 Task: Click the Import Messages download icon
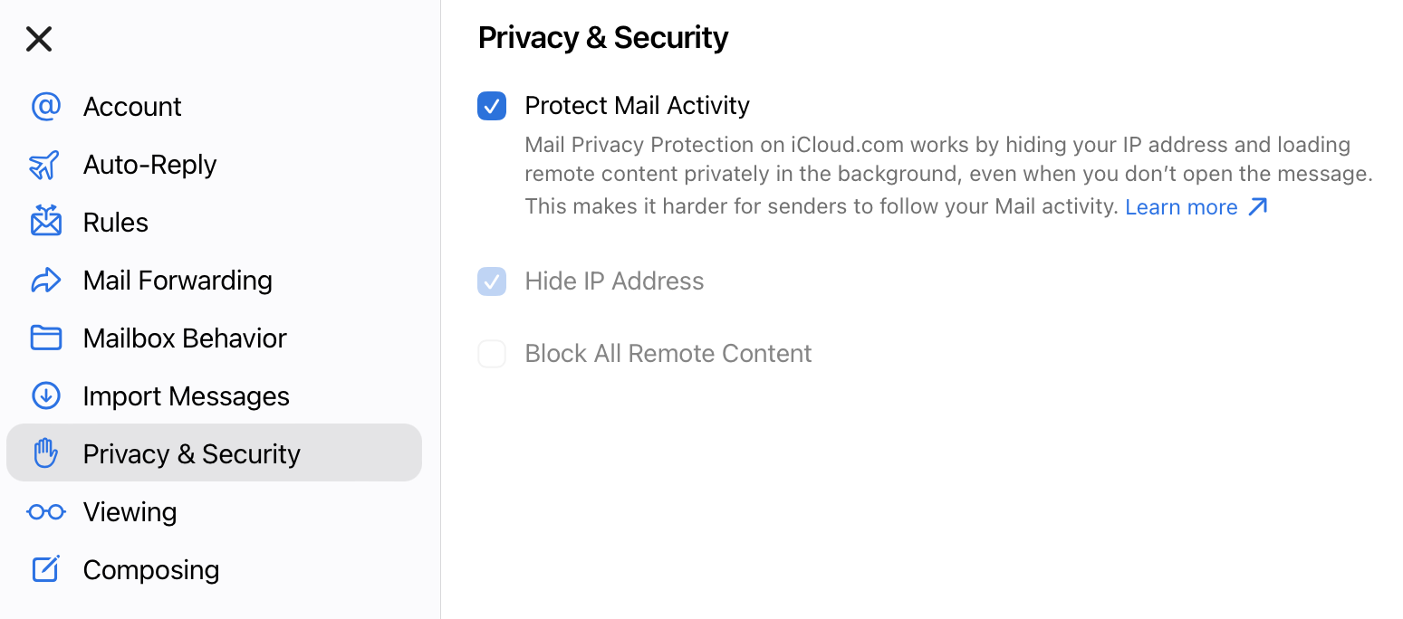[45, 395]
